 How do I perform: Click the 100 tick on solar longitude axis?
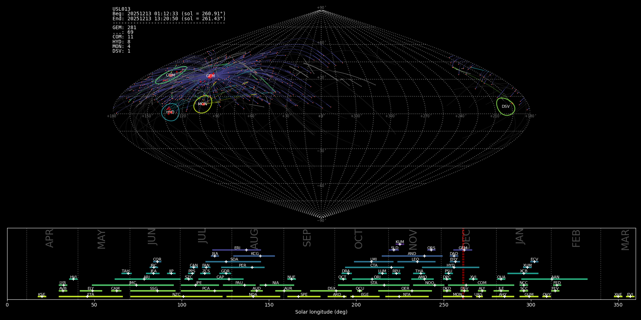tap(182, 305)
